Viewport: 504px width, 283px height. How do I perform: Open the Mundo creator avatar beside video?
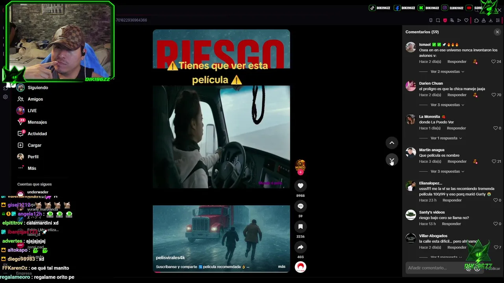coord(300,165)
